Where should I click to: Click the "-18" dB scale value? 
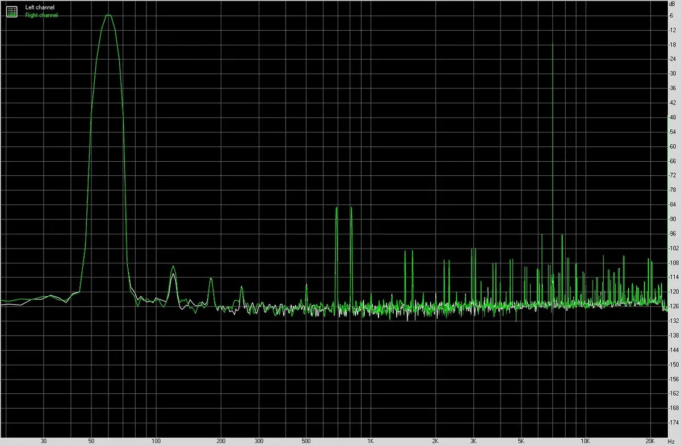coord(672,44)
